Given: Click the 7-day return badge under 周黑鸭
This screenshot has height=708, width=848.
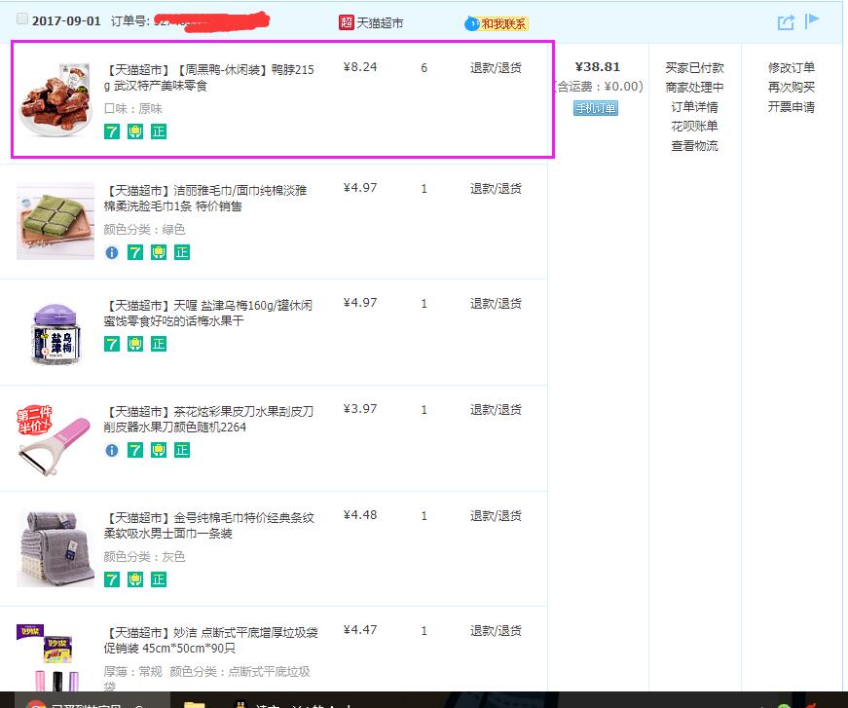Looking at the screenshot, I should click(112, 131).
